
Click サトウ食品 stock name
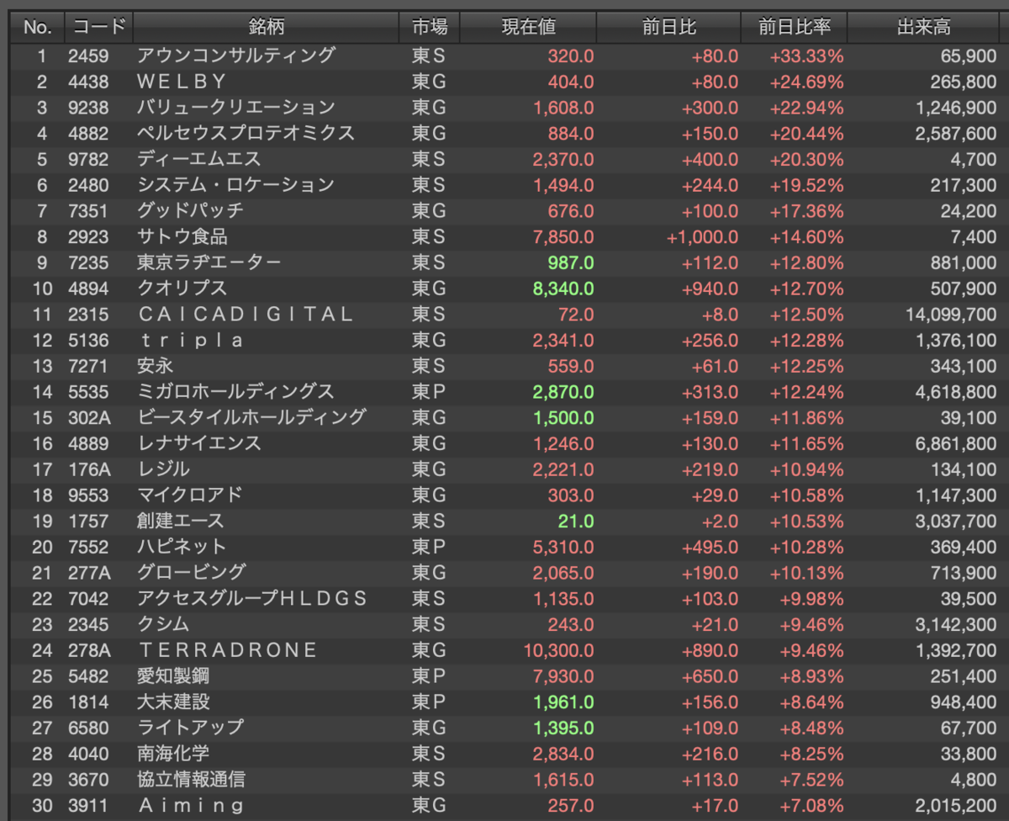(x=182, y=236)
